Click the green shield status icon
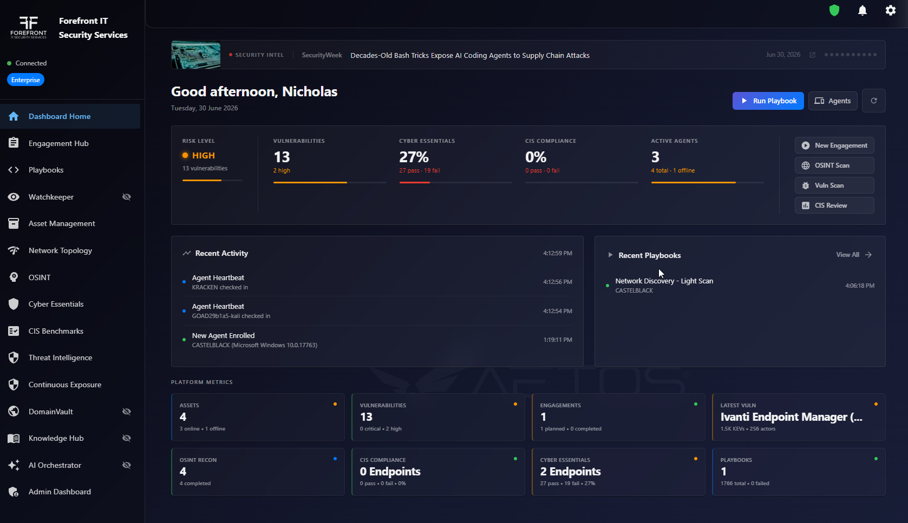 click(834, 10)
